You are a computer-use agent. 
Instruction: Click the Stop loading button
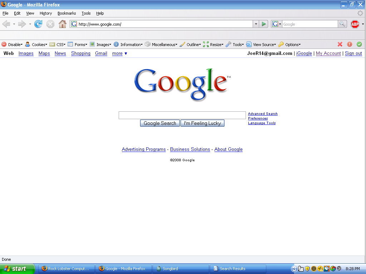(x=50, y=24)
